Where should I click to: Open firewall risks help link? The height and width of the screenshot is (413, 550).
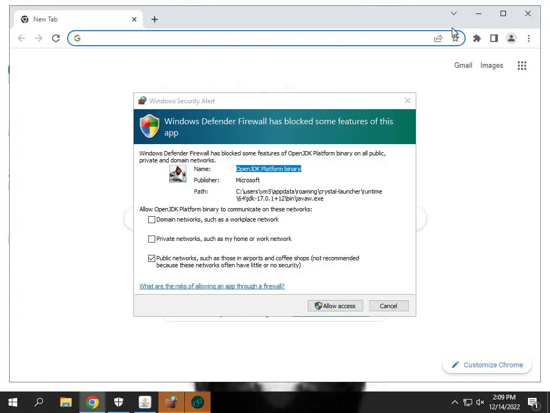click(212, 286)
